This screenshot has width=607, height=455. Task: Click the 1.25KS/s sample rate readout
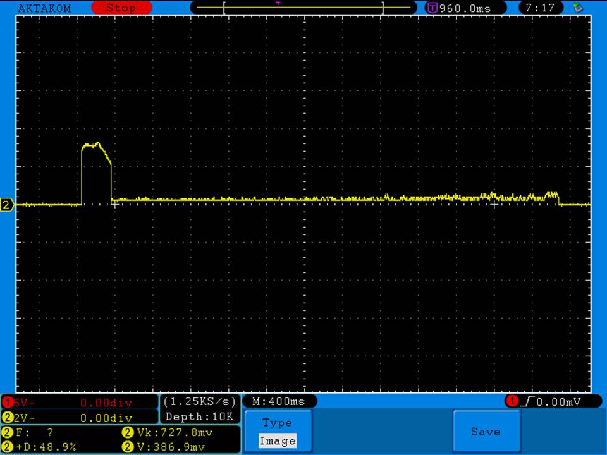click(199, 402)
